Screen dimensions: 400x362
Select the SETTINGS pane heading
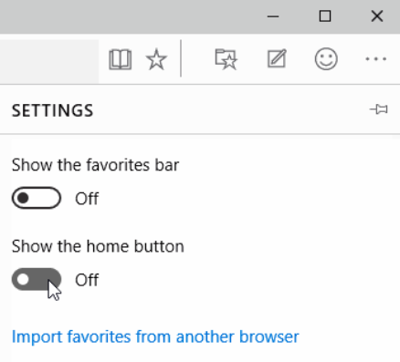52,110
